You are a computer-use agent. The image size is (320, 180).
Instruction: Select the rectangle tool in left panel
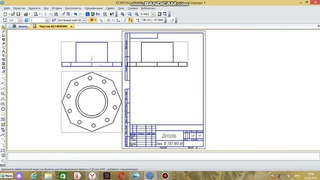(x=2, y=150)
